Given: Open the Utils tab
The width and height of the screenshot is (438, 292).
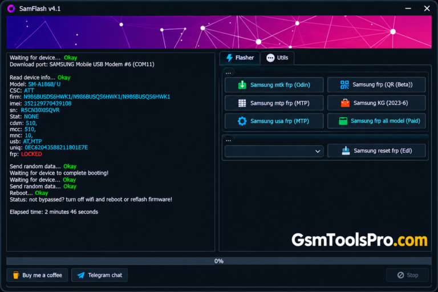Looking at the screenshot, I should 277,58.
